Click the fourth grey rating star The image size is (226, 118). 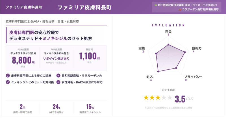pyautogui.click(x=164, y=98)
